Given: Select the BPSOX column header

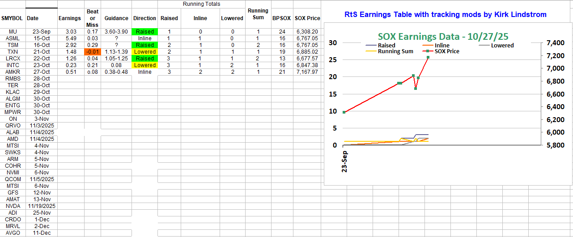Looking at the screenshot, I should pos(281,18).
